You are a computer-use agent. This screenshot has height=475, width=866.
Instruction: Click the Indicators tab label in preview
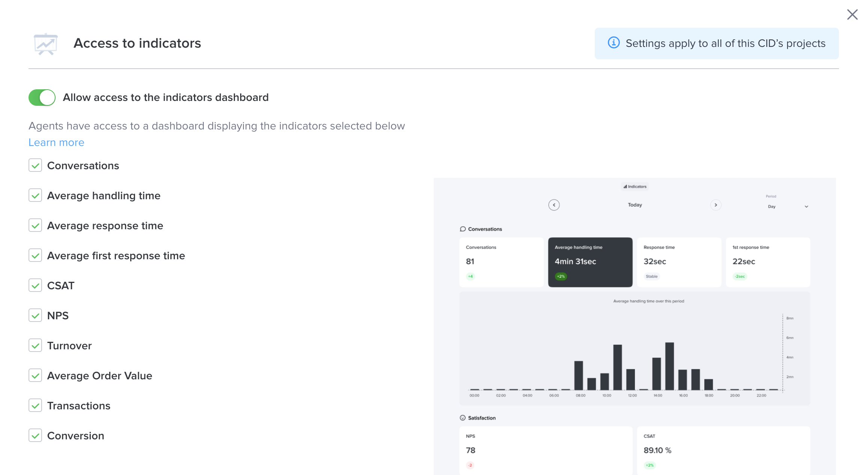(635, 186)
